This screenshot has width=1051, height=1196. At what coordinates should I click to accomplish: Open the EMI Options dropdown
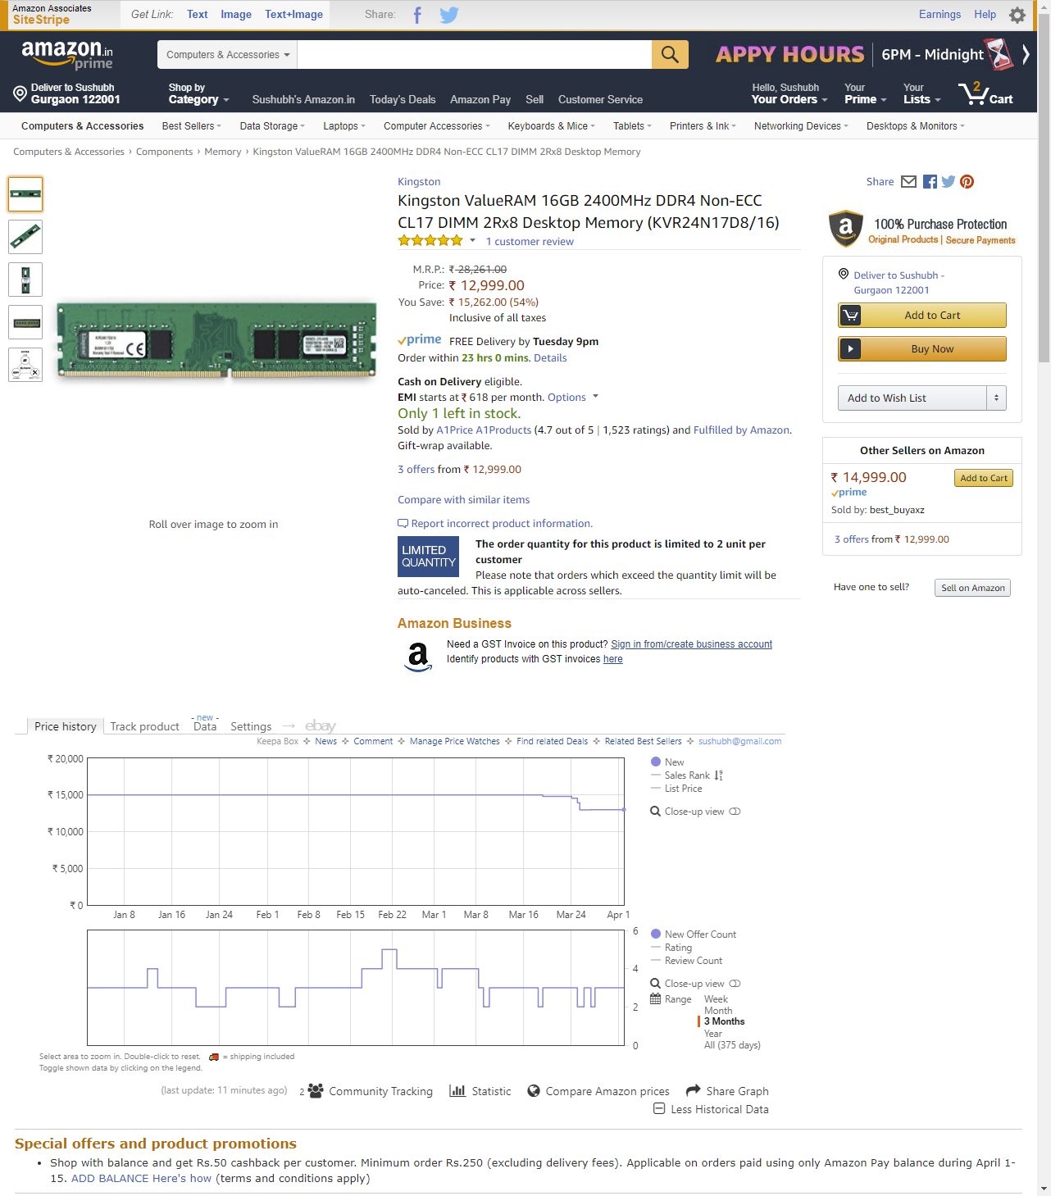[x=573, y=398]
